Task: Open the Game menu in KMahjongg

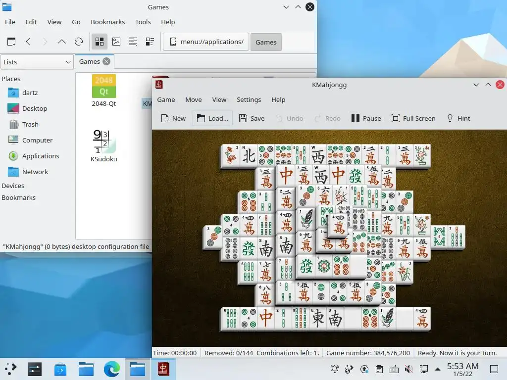Action: [x=166, y=99]
